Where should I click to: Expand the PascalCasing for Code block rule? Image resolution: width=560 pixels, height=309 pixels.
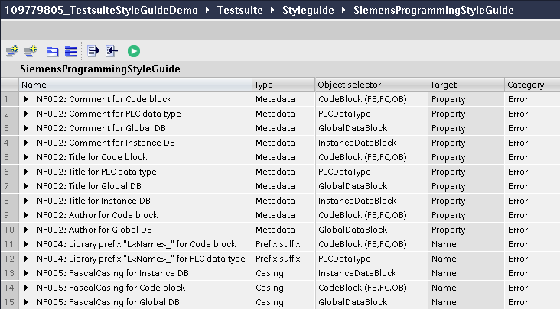[26, 288]
